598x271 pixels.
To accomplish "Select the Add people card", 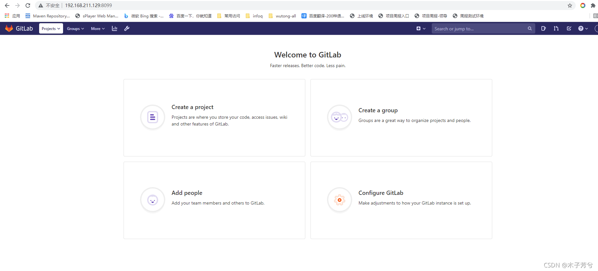I will click(x=214, y=200).
